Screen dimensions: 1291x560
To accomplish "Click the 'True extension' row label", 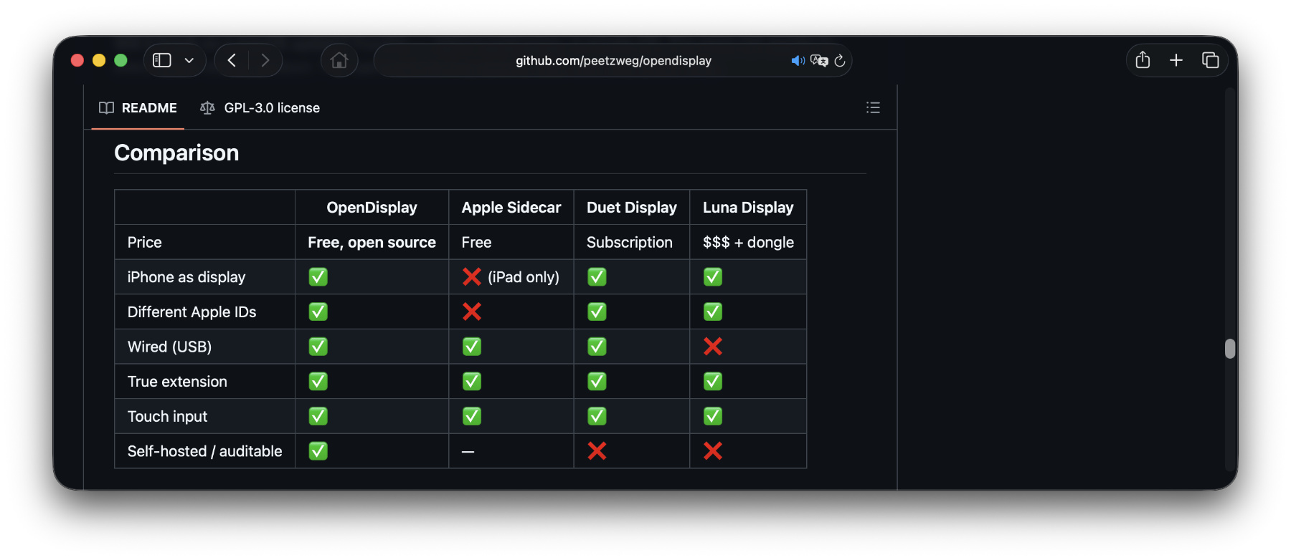I will (177, 382).
